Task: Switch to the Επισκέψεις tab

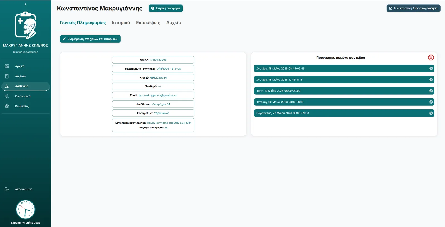Action: (148, 23)
